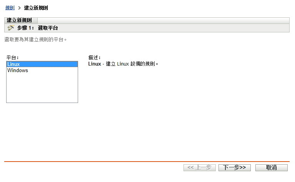Click the bold 建立新規則 breadcrumb title
Screen dimensions: 295x182
point(36,8)
